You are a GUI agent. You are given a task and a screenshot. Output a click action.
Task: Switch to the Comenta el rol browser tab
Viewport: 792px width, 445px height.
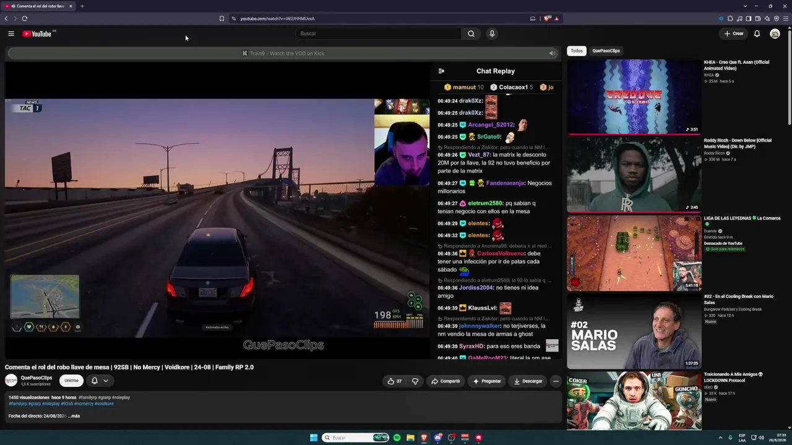click(38, 6)
